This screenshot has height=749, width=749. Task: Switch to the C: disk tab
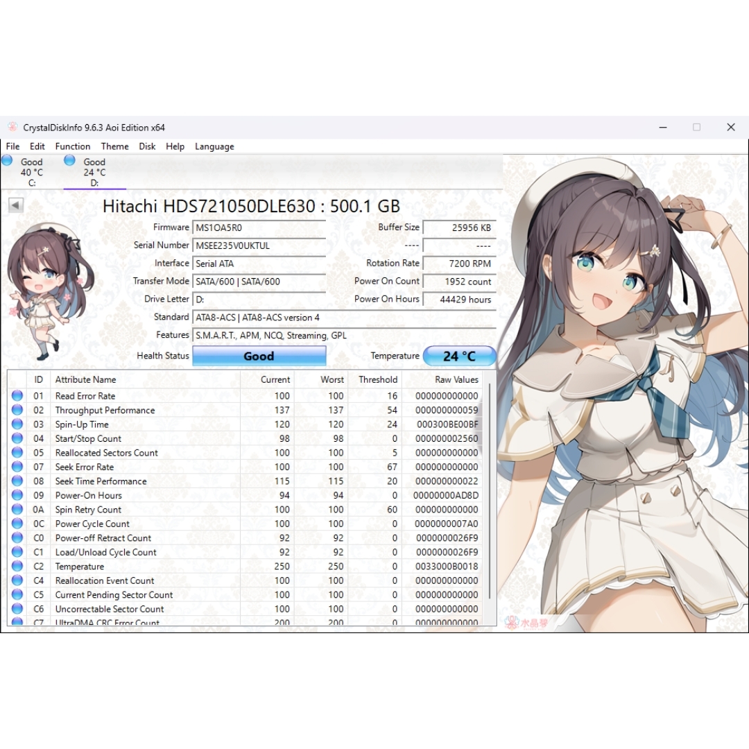point(31,172)
